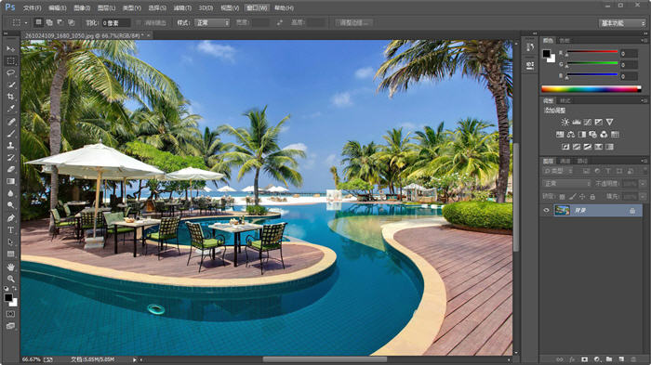Image resolution: width=651 pixels, height=365 pixels.
Task: Open the Layers panel flyout menu
Action: tap(644, 161)
